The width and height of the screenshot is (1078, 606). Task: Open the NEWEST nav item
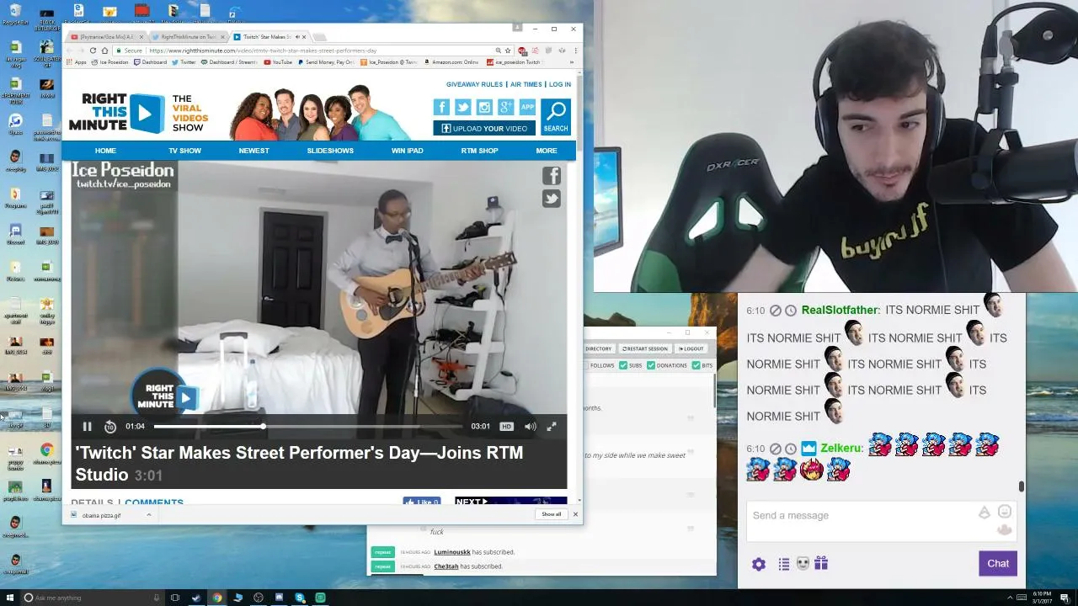tap(253, 151)
